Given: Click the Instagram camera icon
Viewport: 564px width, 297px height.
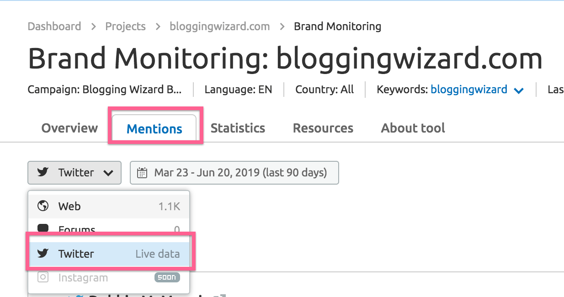Looking at the screenshot, I should tap(43, 277).
